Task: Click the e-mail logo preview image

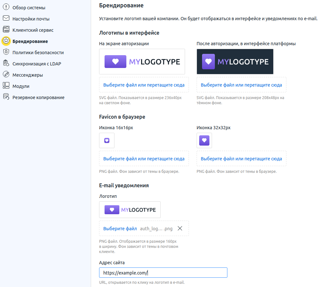Action: click(x=130, y=210)
